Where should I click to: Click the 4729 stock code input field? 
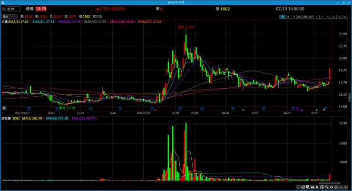[x=13, y=9]
